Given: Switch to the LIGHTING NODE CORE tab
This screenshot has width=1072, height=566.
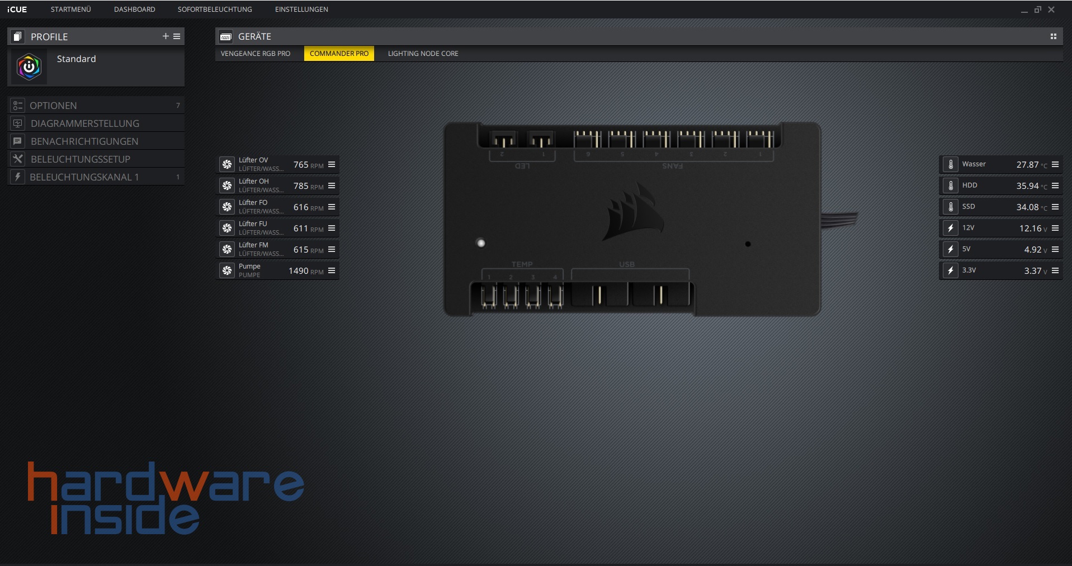Looking at the screenshot, I should pyautogui.click(x=423, y=54).
